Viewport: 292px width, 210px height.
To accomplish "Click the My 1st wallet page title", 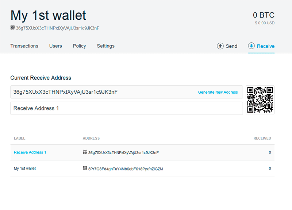I will pos(48,15).
